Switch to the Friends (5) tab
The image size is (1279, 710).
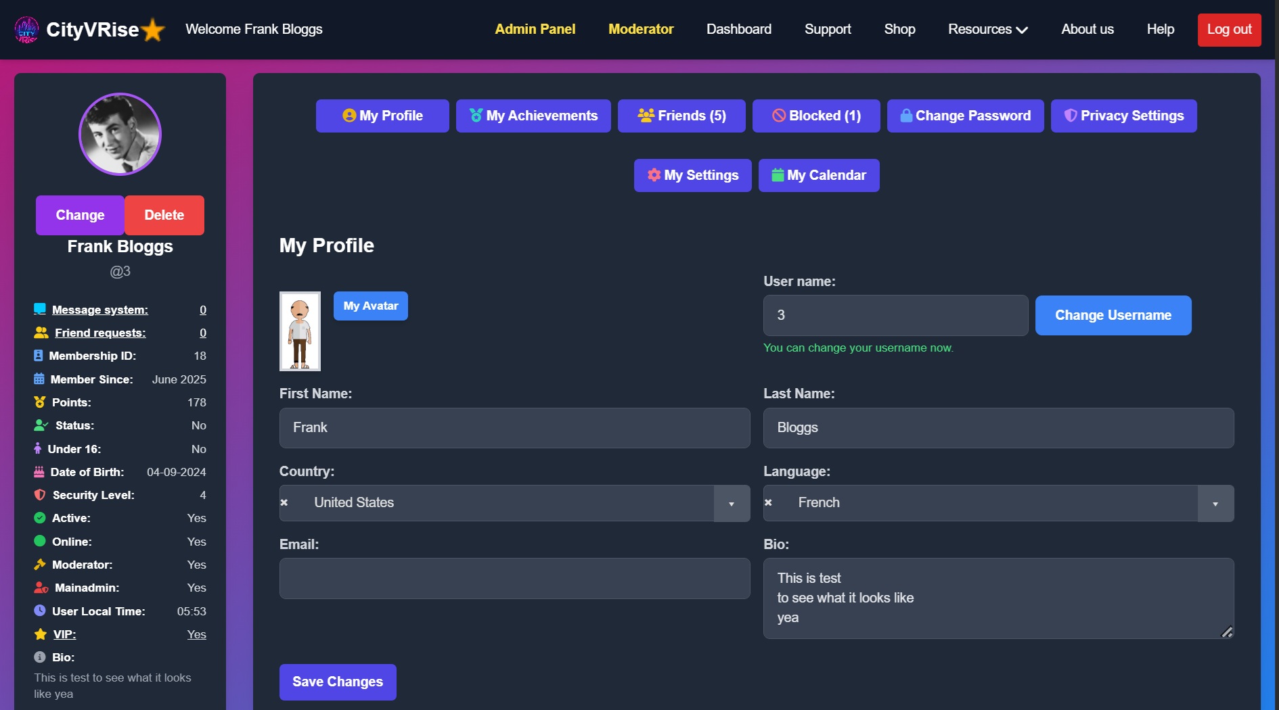point(681,116)
